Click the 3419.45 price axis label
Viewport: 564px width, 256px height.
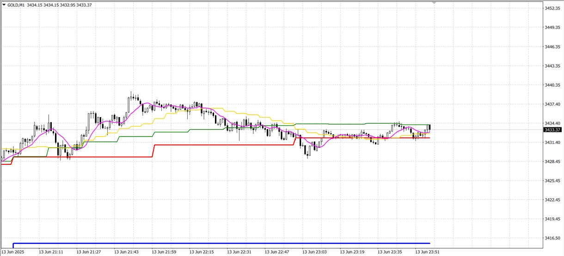click(552, 219)
